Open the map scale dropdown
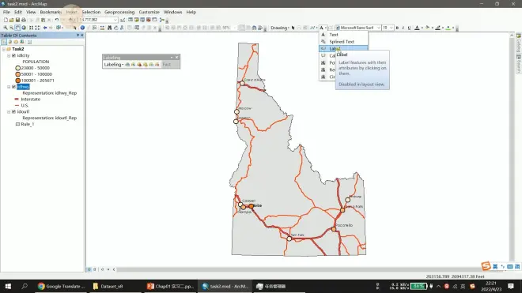This screenshot has height=293, width=522. (x=115, y=20)
